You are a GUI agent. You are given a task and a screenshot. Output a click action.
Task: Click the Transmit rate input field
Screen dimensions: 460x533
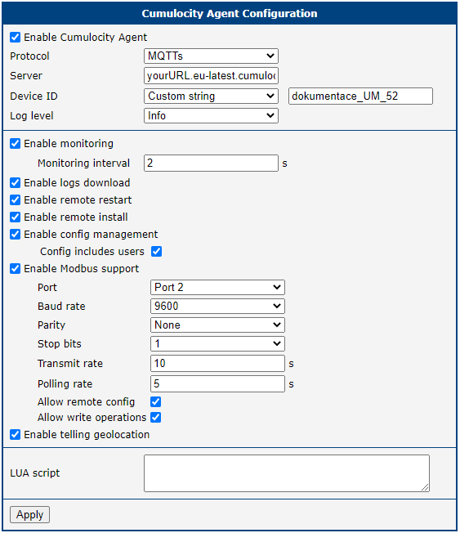tap(217, 364)
